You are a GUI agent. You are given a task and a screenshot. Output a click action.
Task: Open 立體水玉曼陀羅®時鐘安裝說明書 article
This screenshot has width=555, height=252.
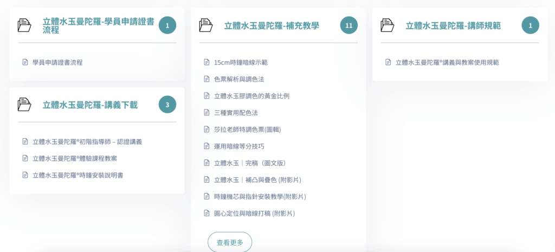[78, 175]
